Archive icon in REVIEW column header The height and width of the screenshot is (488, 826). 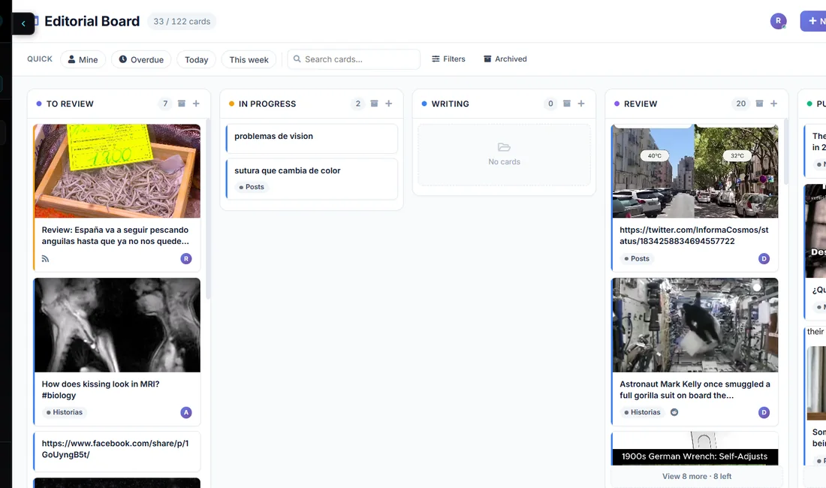(x=760, y=104)
